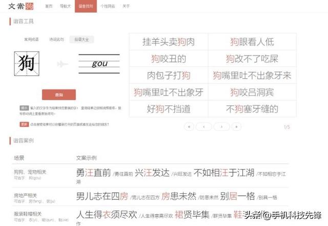
Task: Click example phrase 裙贤毕集
Action: [x=192, y=215]
